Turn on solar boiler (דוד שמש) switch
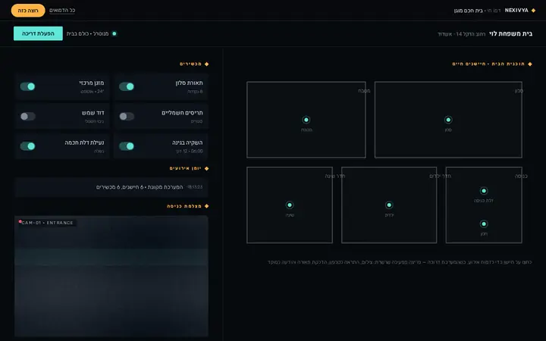The height and width of the screenshot is (341, 546). click(27, 116)
